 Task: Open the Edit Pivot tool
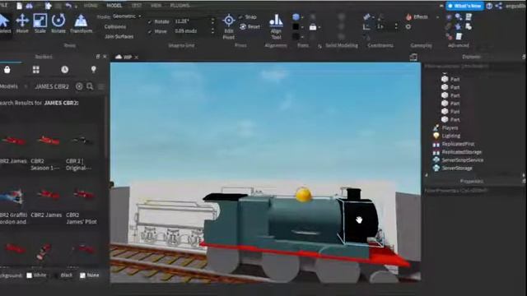(x=229, y=27)
